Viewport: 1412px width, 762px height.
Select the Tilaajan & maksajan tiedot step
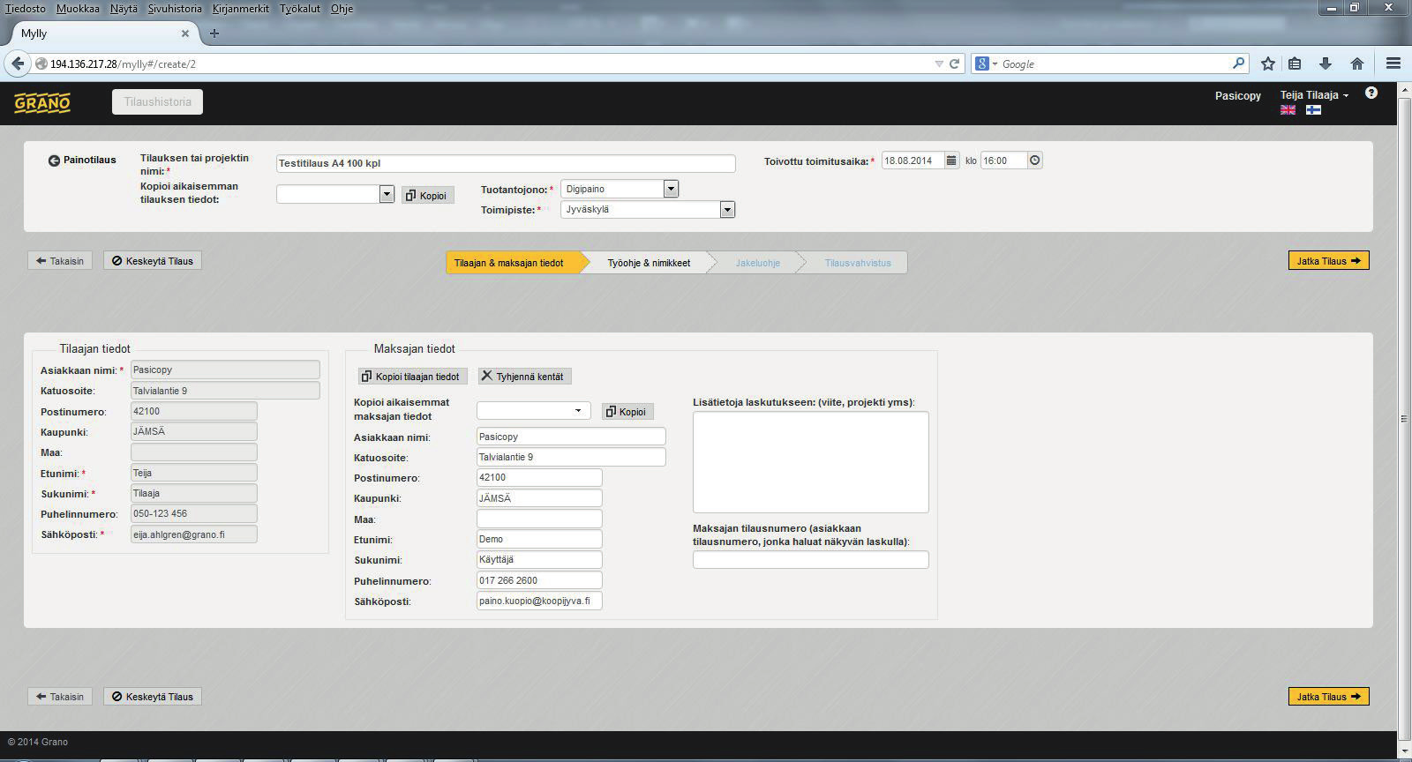[512, 263]
